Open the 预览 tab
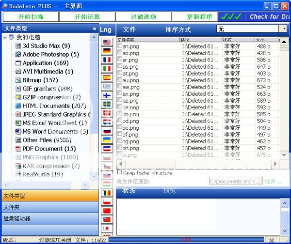Screen dimensions: 291x244 pyautogui.click(x=169, y=190)
